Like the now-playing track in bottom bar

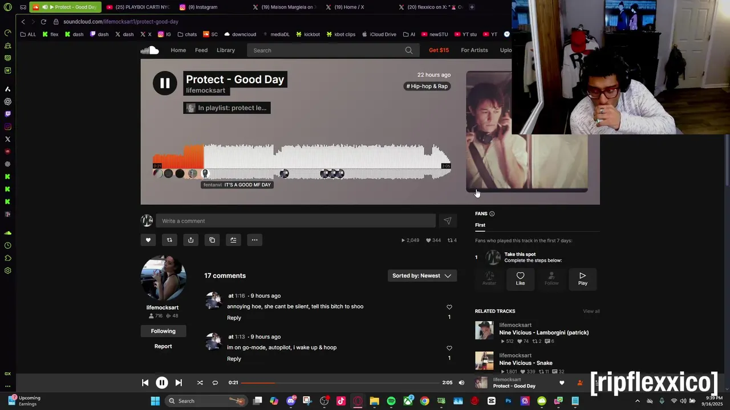(562, 383)
